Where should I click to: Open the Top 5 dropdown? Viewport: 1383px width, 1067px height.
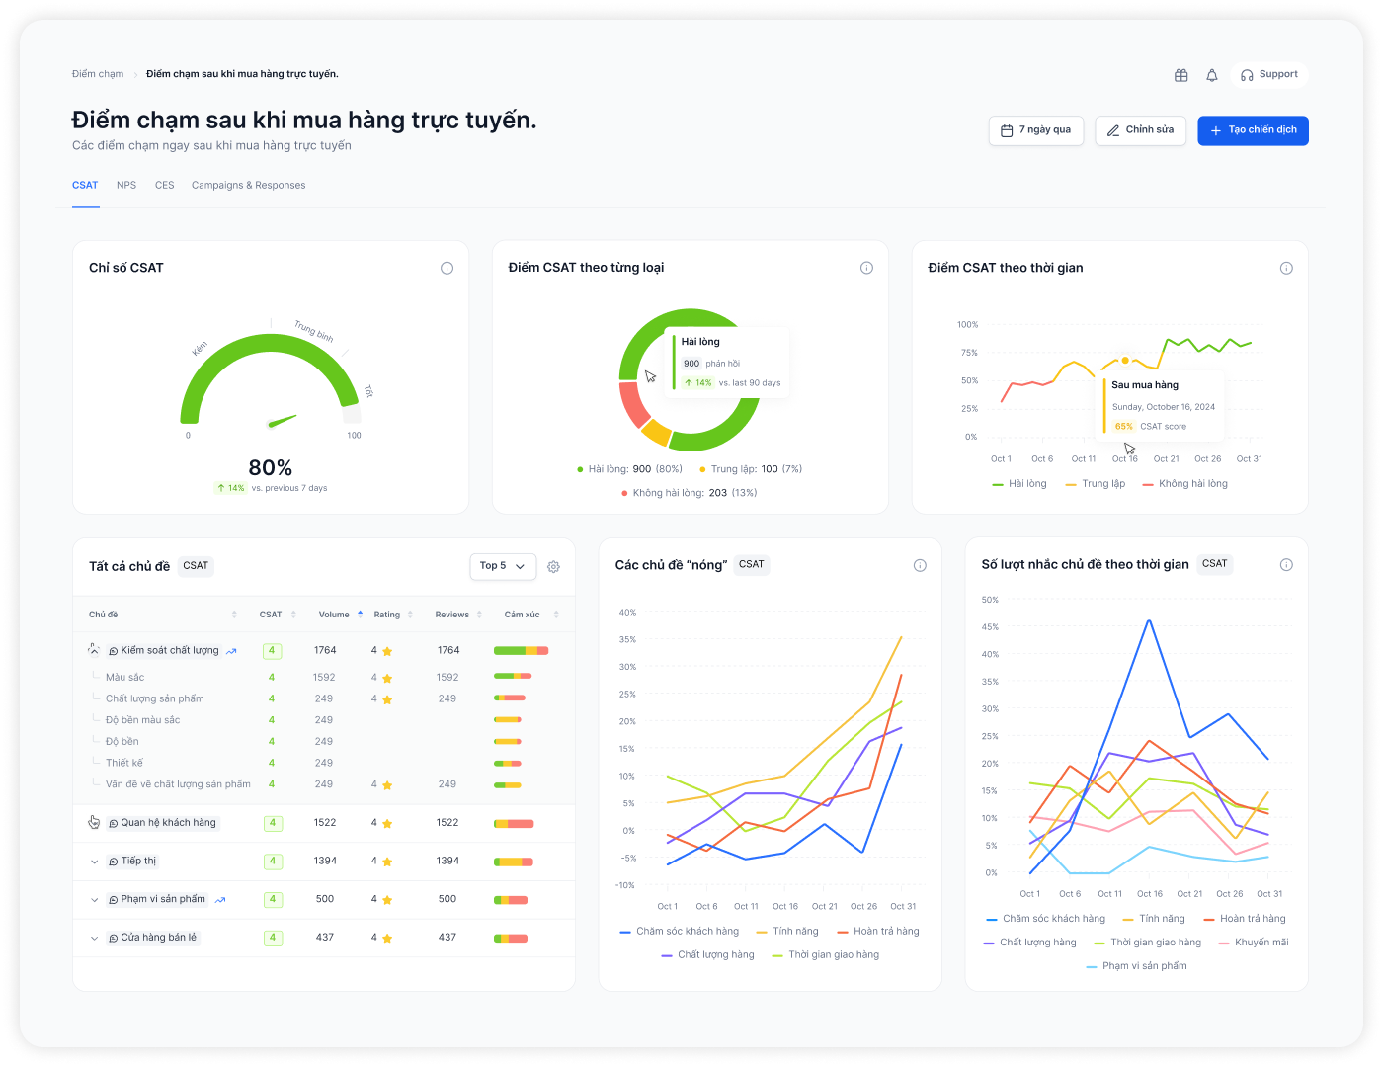503,566
